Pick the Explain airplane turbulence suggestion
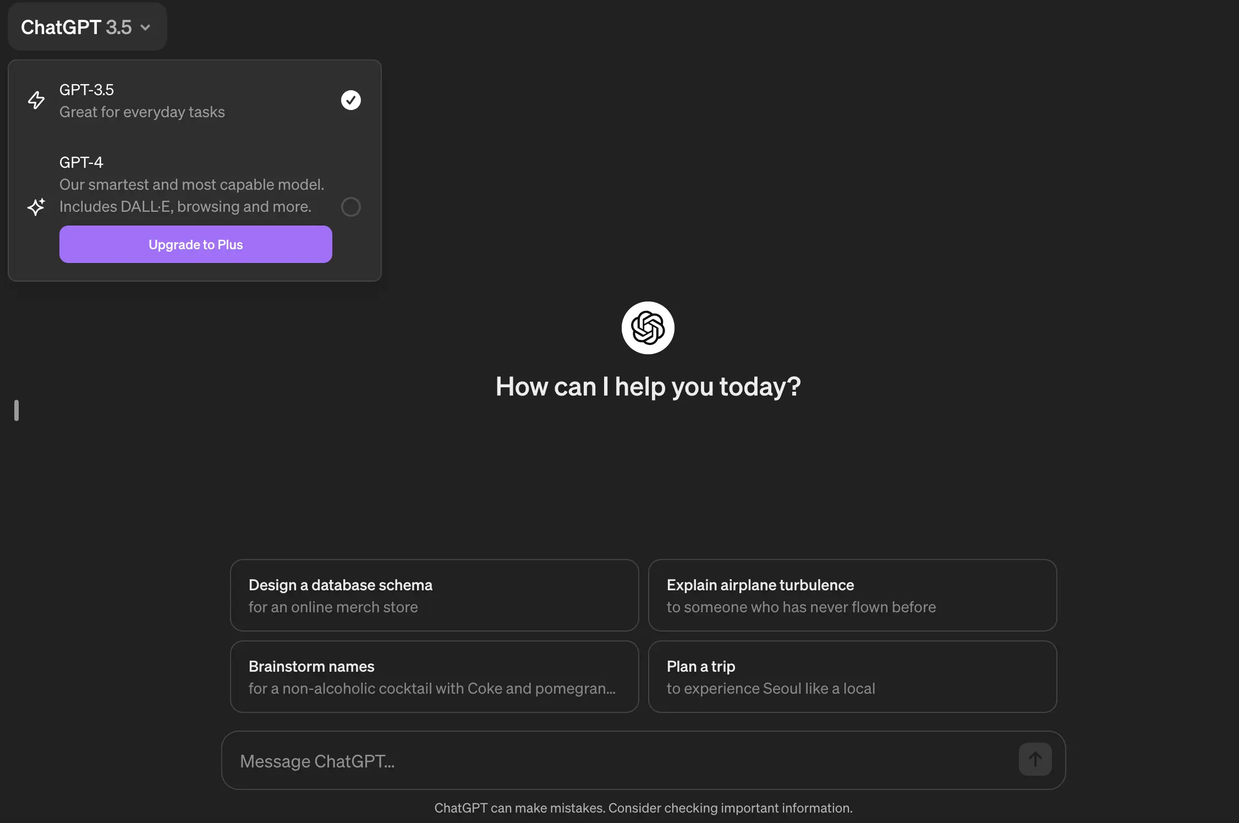Viewport: 1239px width, 823px height. click(x=853, y=595)
